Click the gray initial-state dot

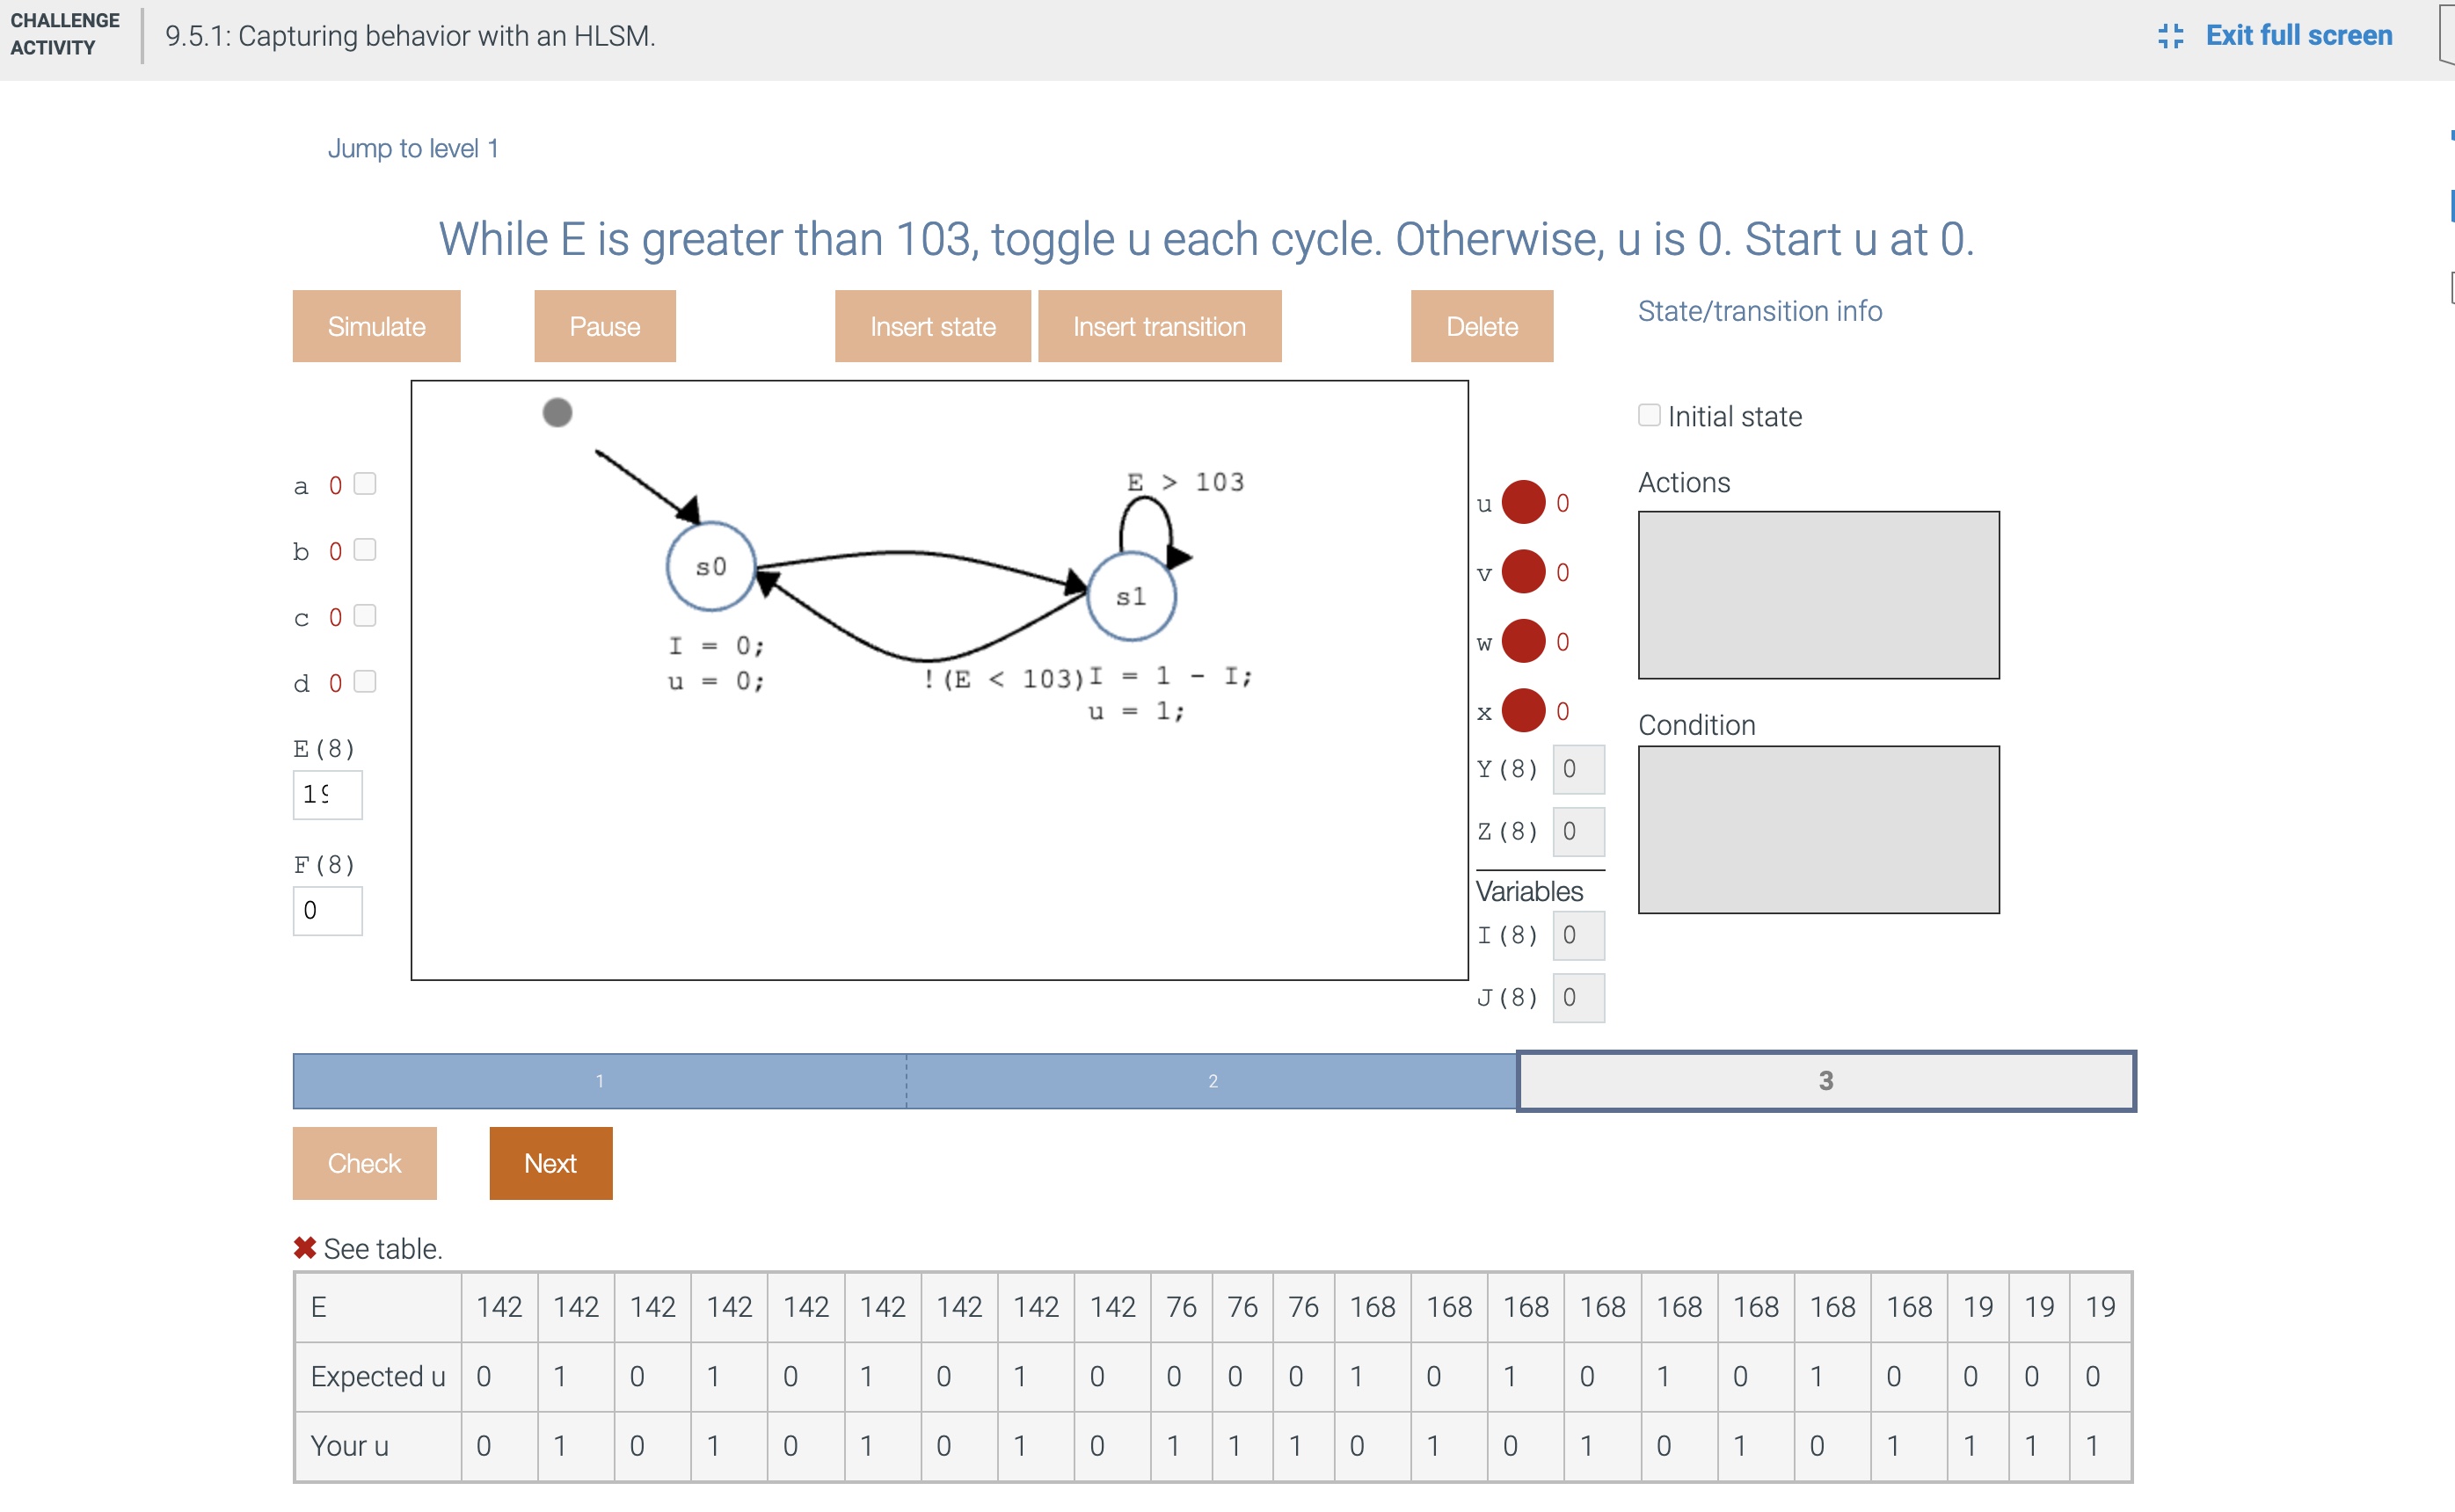[x=557, y=412]
